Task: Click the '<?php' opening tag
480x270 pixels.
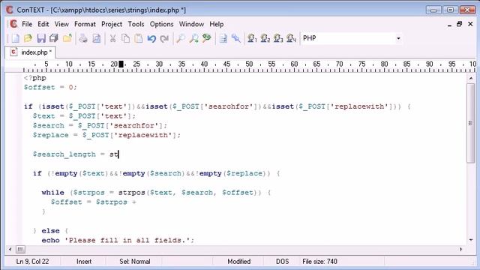Action: (x=35, y=78)
